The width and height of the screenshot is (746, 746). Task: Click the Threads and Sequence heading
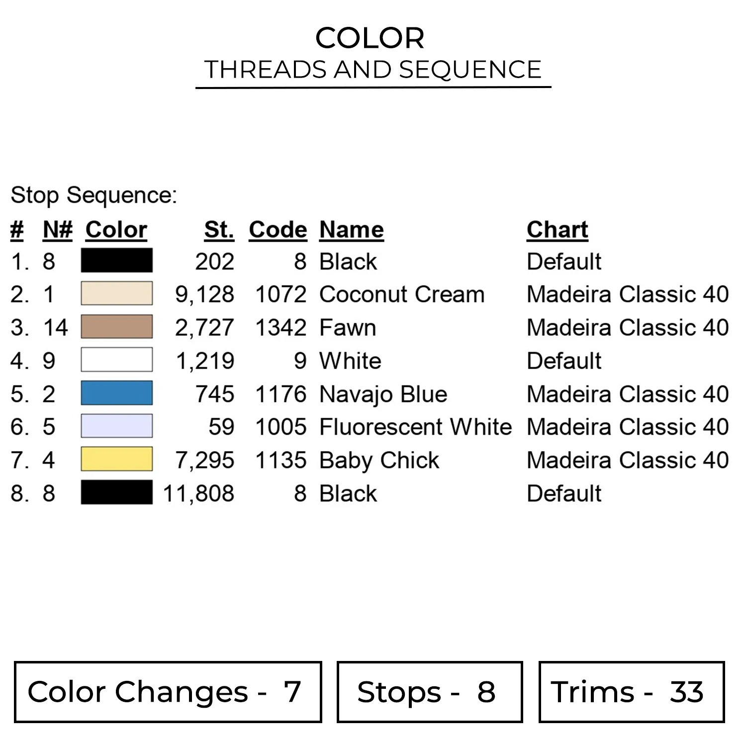[373, 70]
